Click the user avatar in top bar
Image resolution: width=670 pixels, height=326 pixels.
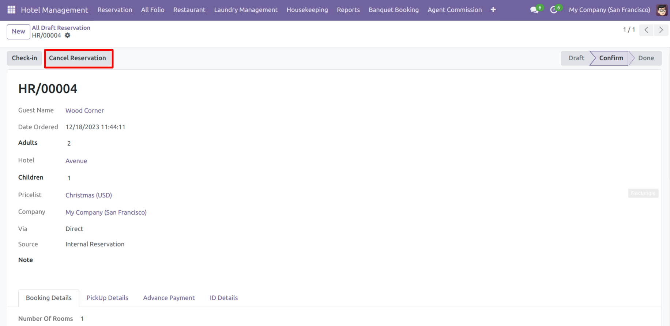coord(662,10)
